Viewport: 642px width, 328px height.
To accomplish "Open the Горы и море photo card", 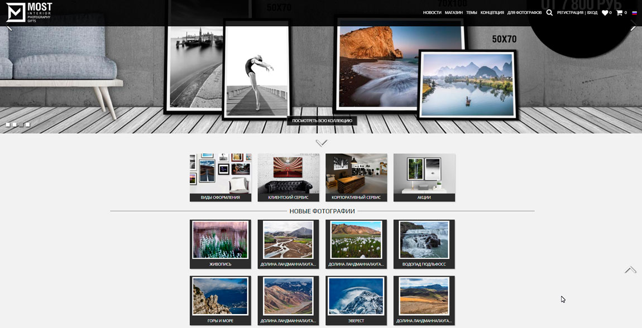I will tap(221, 300).
